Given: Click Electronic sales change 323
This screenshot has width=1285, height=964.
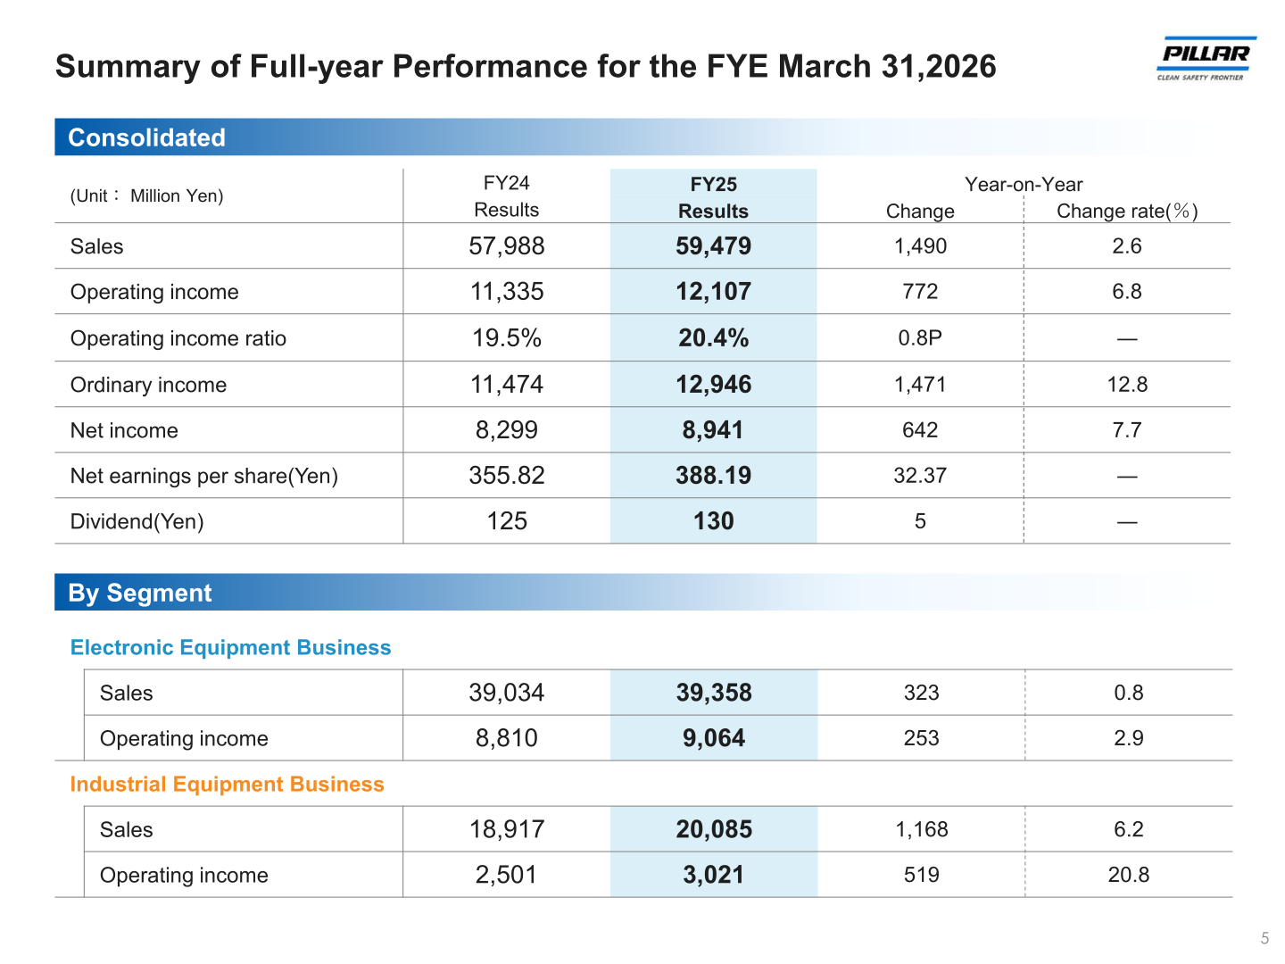Looking at the screenshot, I should point(922,693).
